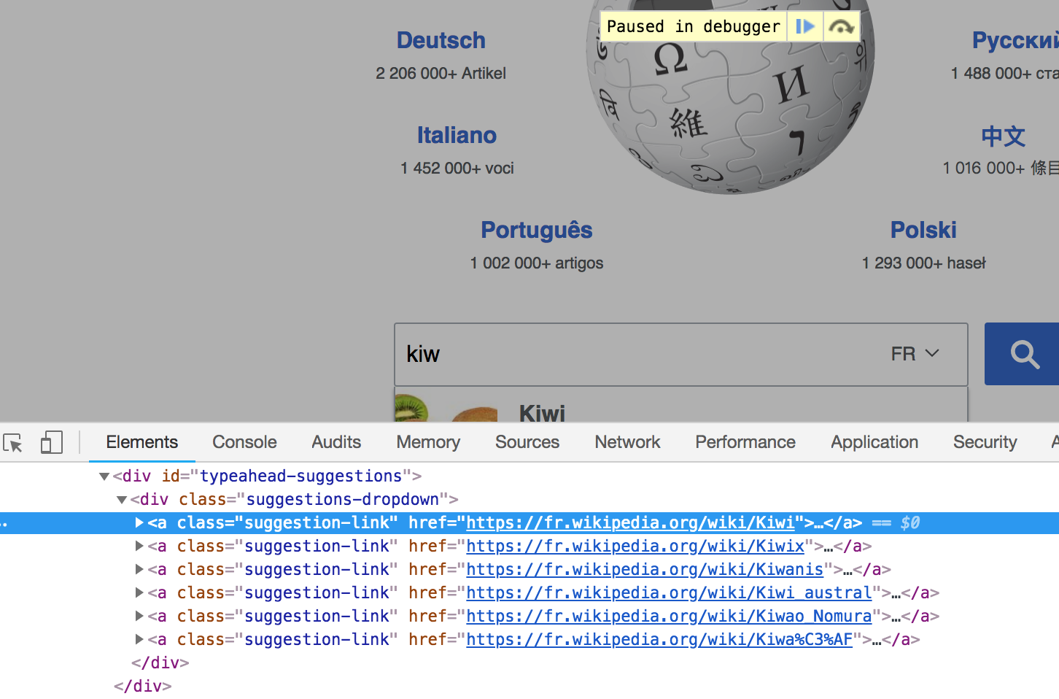1059x699 pixels.
Task: Open the 中文 Wikipedia link
Action: [x=1003, y=136]
